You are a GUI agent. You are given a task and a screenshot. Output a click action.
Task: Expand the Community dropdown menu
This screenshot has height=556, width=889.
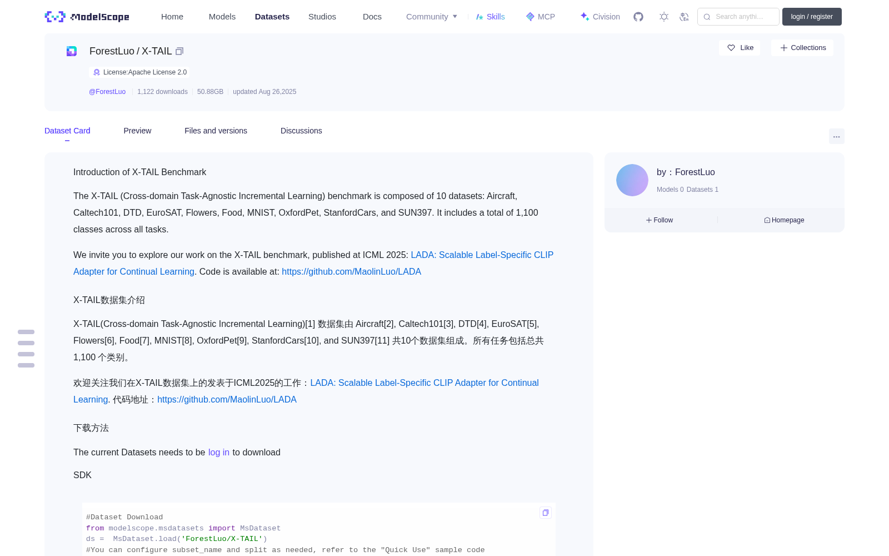click(432, 17)
